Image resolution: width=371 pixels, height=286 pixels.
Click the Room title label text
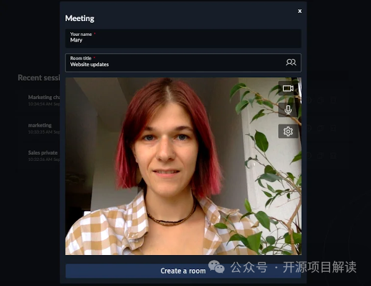[80, 58]
